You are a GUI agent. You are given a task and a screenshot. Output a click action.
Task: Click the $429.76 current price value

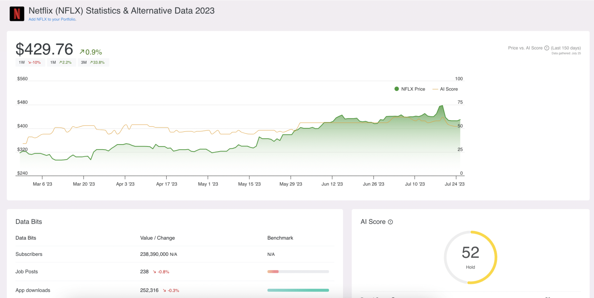click(x=44, y=49)
